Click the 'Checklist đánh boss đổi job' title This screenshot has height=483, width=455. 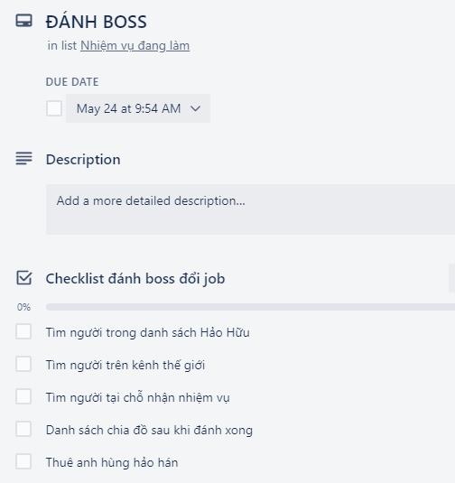coord(135,279)
